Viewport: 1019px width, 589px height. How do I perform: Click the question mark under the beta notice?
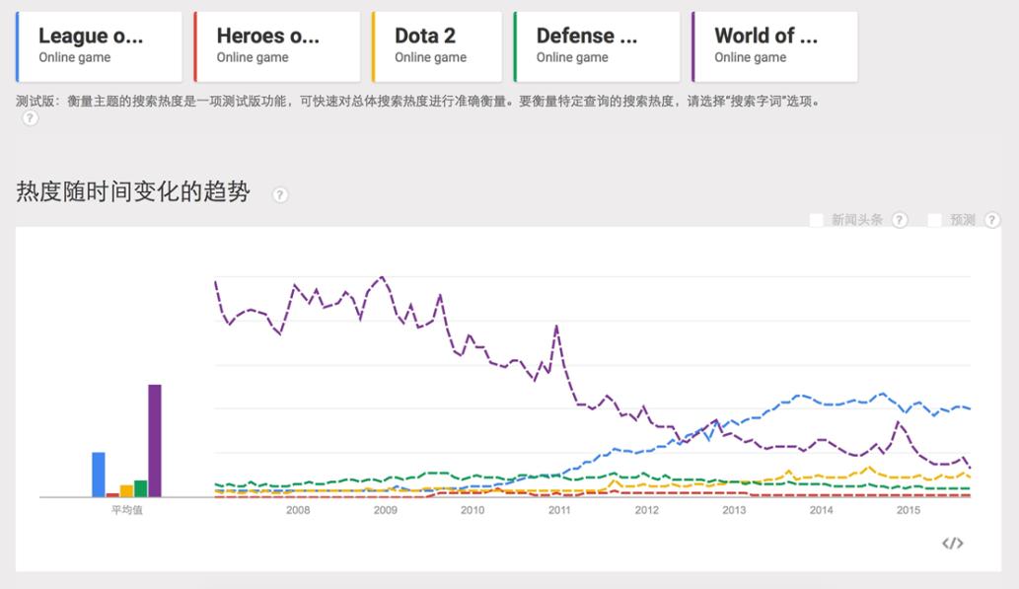(x=29, y=118)
